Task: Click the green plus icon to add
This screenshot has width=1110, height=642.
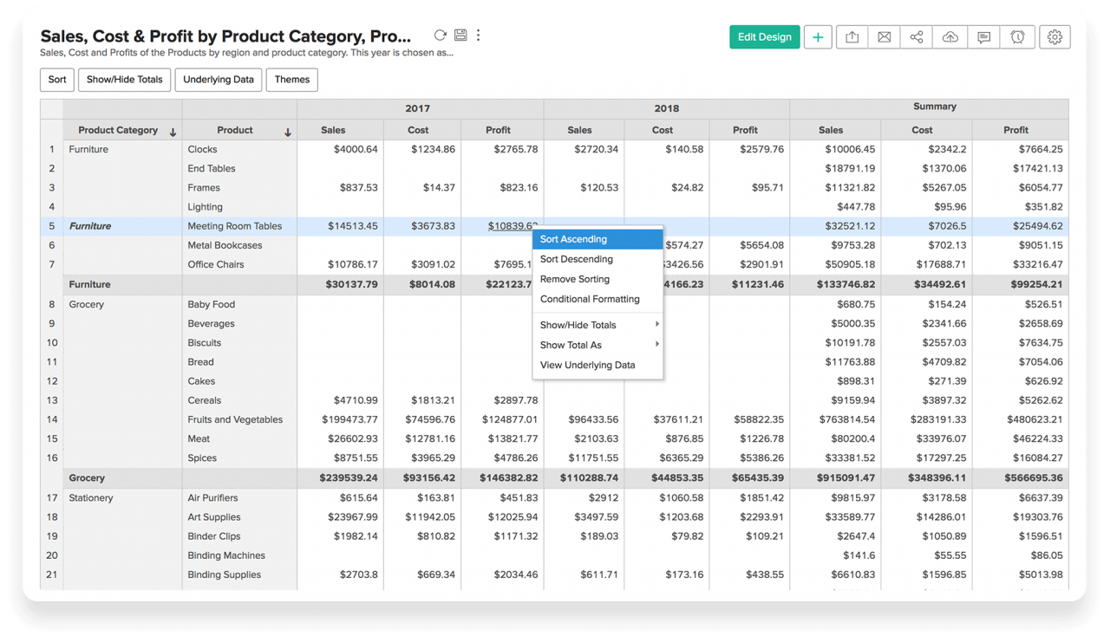Action: (x=818, y=36)
